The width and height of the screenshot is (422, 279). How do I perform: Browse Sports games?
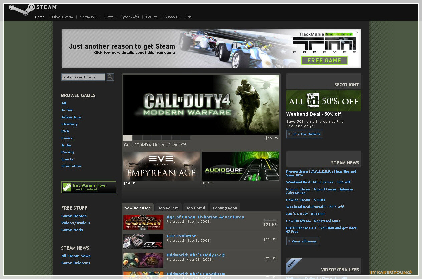67,159
